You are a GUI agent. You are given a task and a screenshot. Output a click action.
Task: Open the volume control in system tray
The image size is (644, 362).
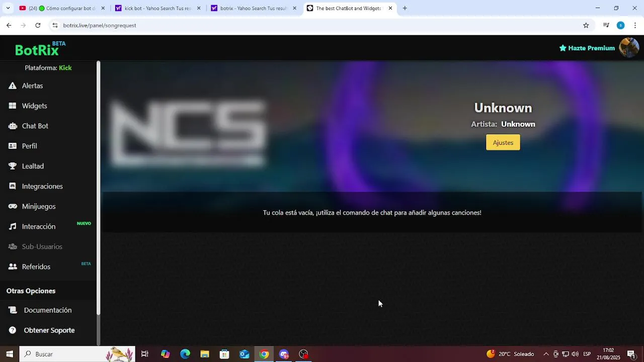(x=575, y=354)
